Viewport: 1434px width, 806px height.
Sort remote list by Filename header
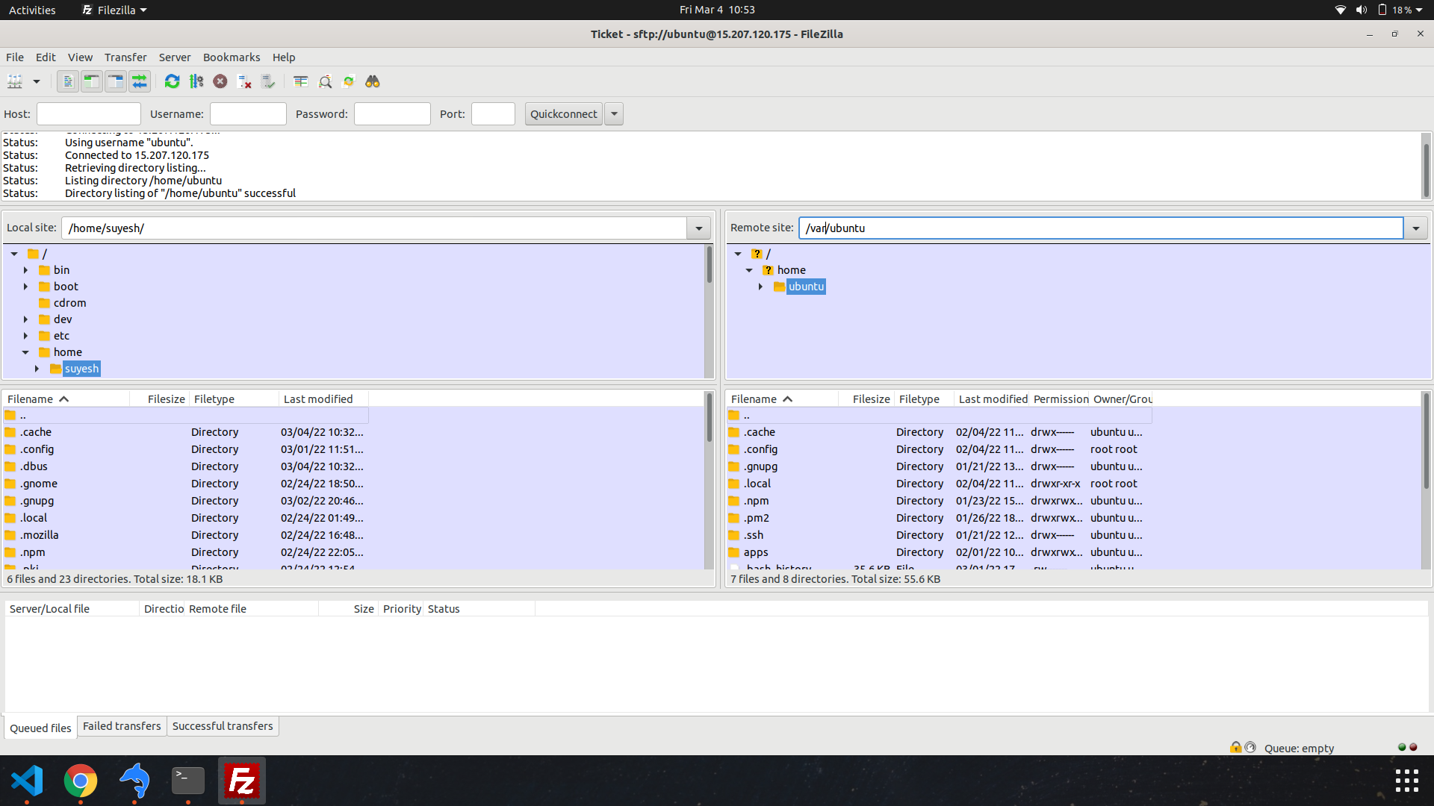point(783,399)
